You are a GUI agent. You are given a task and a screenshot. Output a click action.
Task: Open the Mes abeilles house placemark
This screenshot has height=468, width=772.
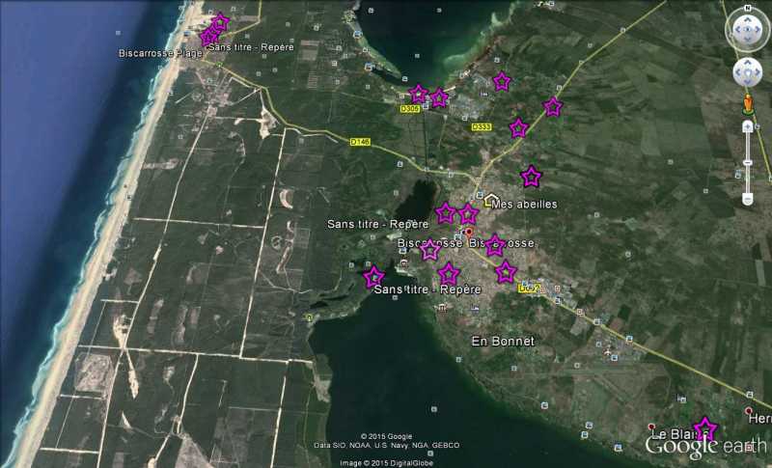pyautogui.click(x=491, y=200)
